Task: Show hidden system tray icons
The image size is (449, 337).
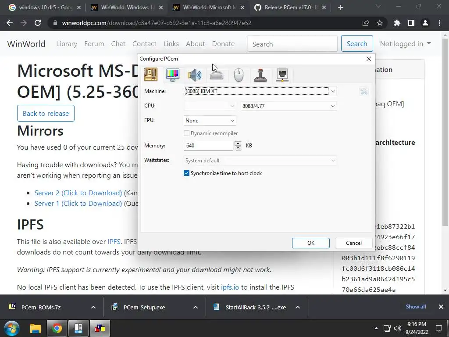Action: [376, 328]
